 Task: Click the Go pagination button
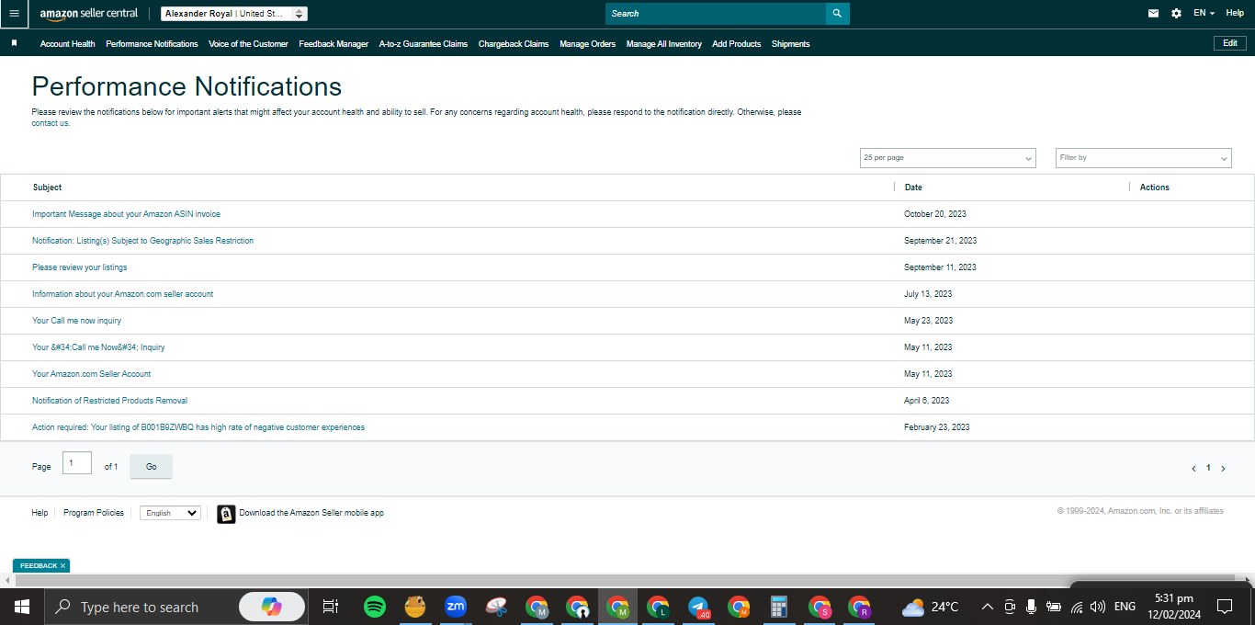[152, 467]
